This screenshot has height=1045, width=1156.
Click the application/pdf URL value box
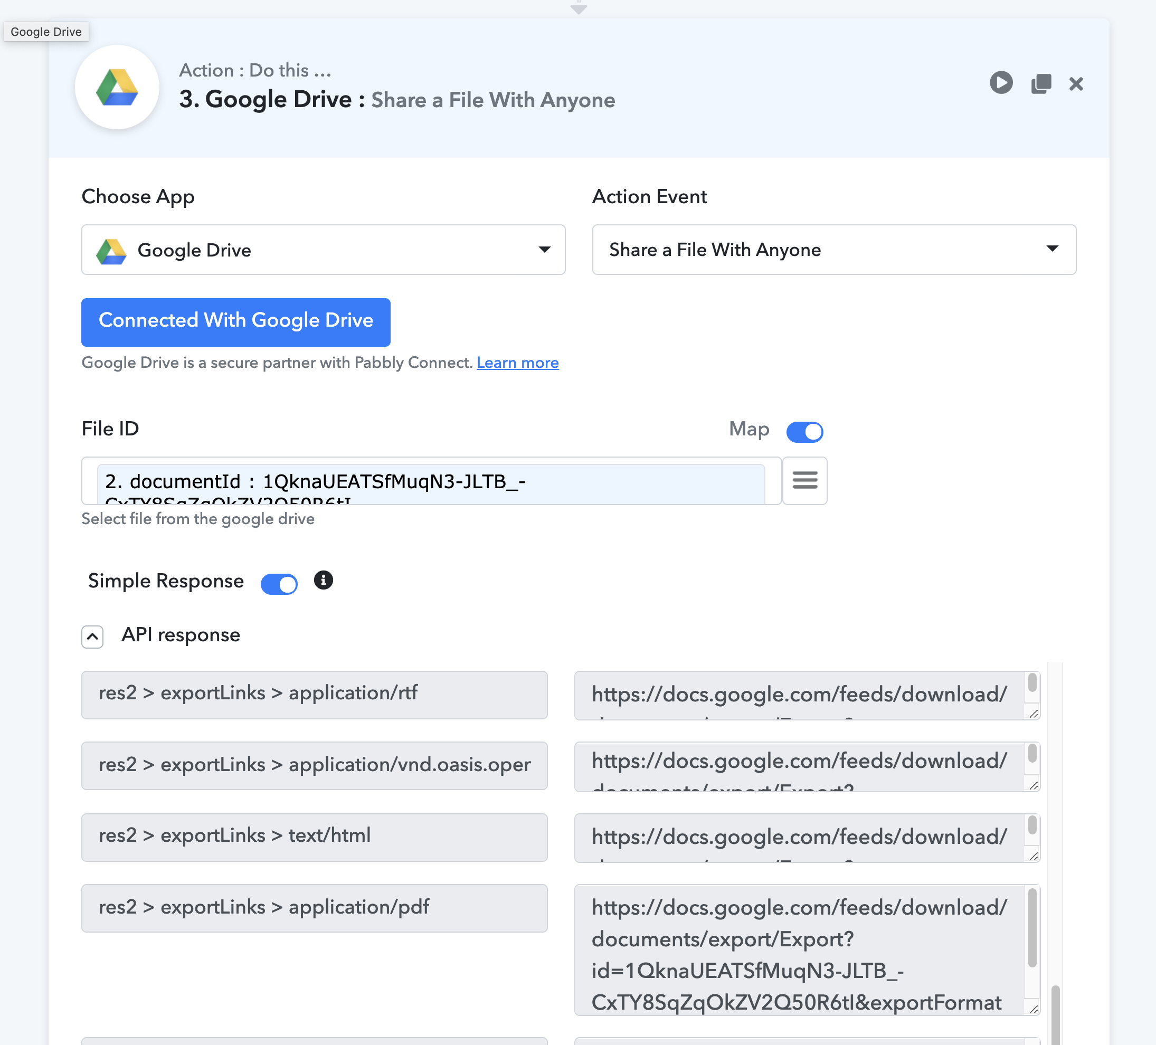click(807, 950)
